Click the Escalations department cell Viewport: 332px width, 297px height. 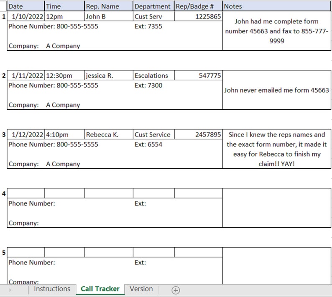click(154, 75)
